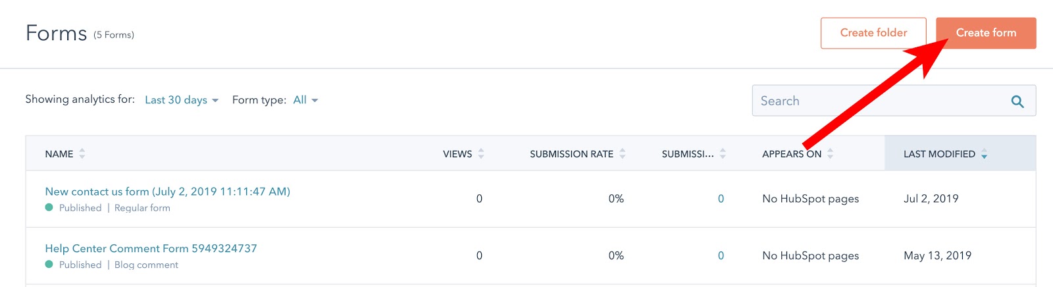Sort by Views column arrows
Viewport: 1053px width, 287px height.
click(481, 154)
